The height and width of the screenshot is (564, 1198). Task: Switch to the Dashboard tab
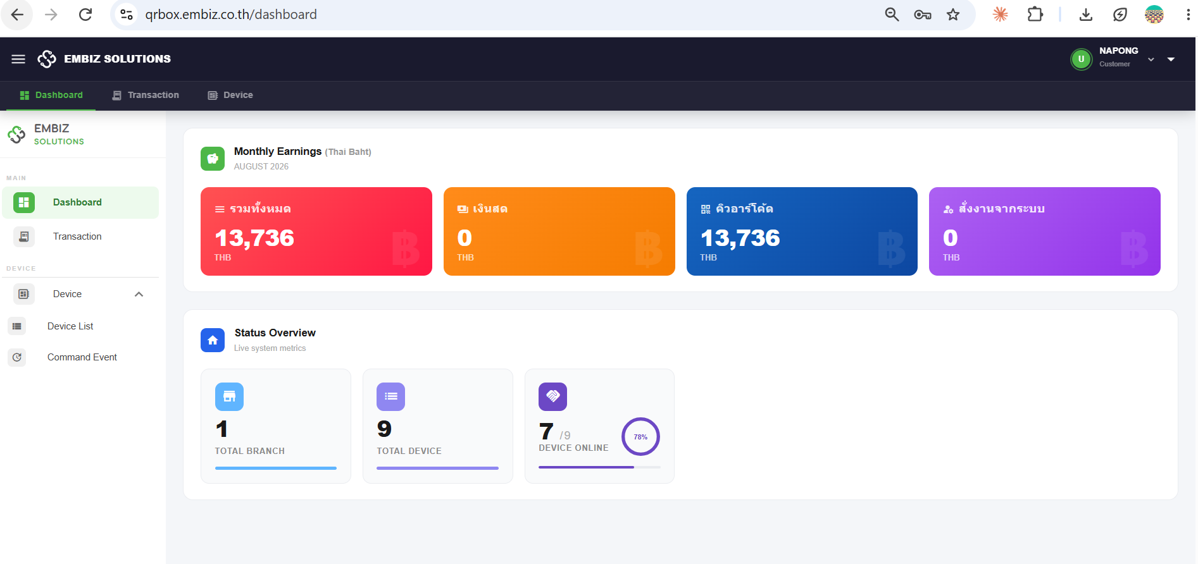pyautogui.click(x=51, y=95)
